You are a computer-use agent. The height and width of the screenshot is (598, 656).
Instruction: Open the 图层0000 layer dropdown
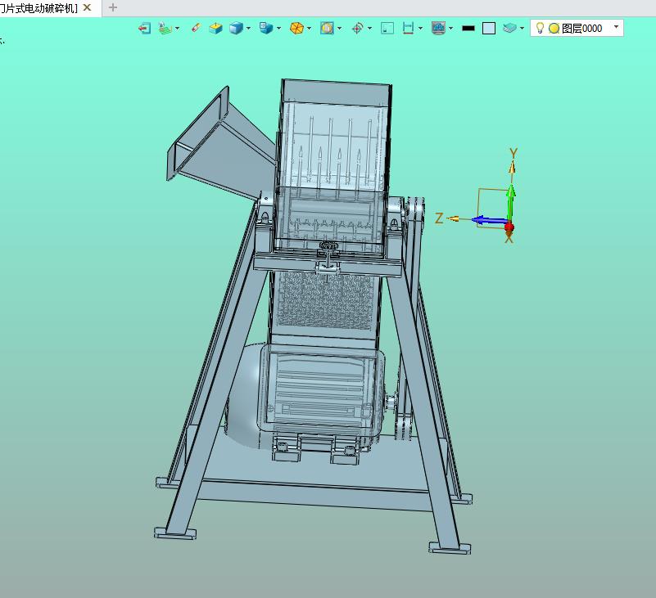616,27
